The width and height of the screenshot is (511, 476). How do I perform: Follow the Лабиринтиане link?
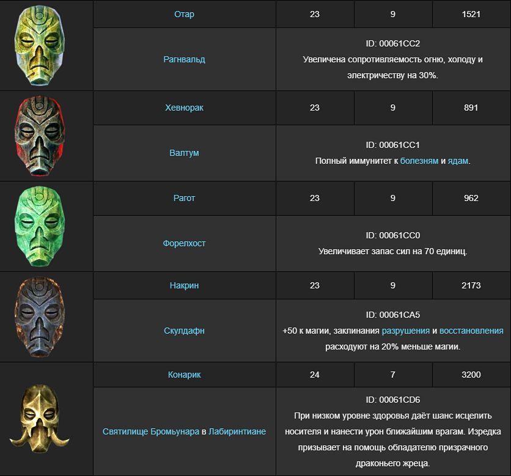(x=237, y=431)
